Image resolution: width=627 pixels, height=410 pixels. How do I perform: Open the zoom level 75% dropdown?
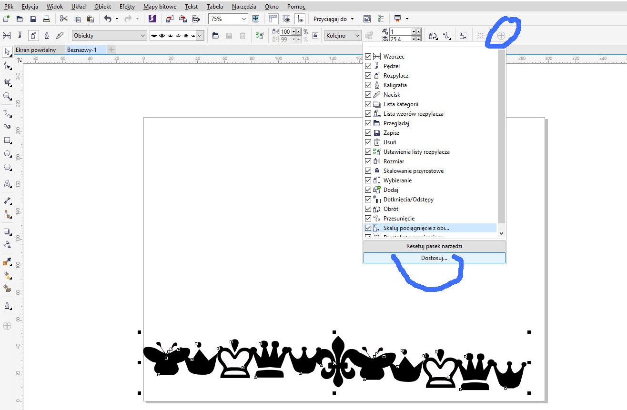[244, 19]
